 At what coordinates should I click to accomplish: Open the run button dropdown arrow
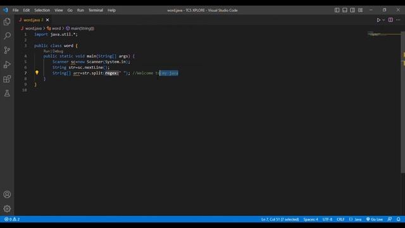tap(383, 20)
